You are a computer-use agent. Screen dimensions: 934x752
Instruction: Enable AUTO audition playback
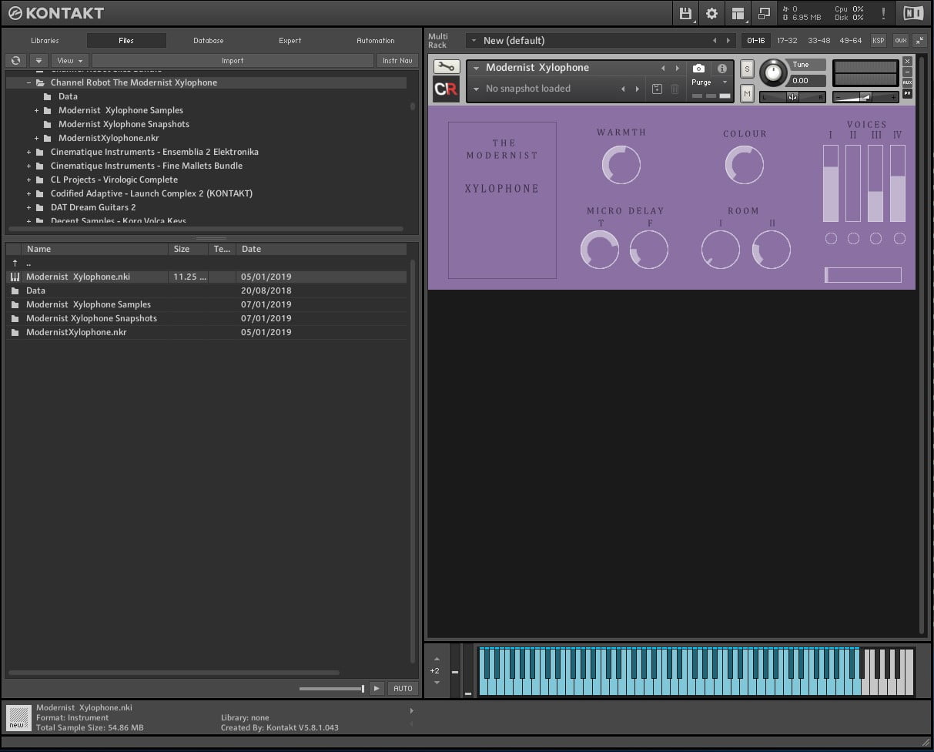click(x=403, y=688)
